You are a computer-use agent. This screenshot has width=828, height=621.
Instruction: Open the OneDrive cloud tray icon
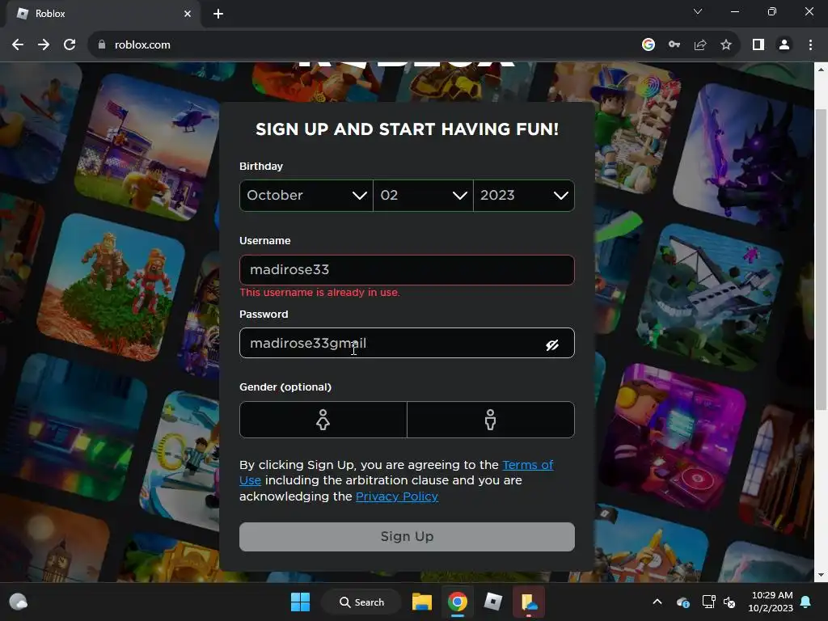click(x=682, y=602)
